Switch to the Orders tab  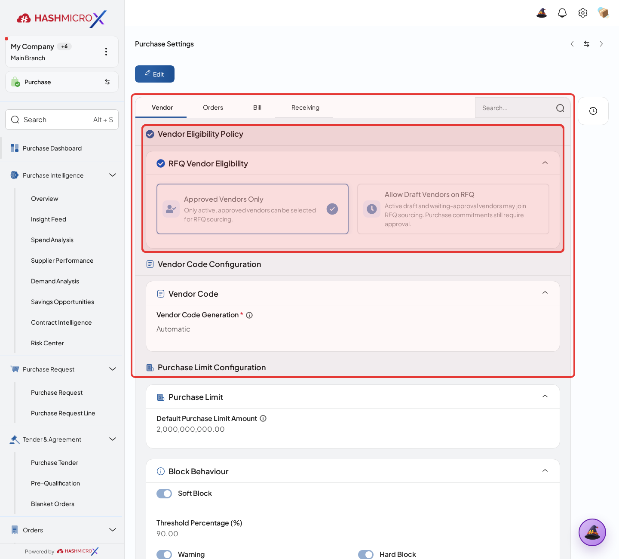(x=213, y=107)
